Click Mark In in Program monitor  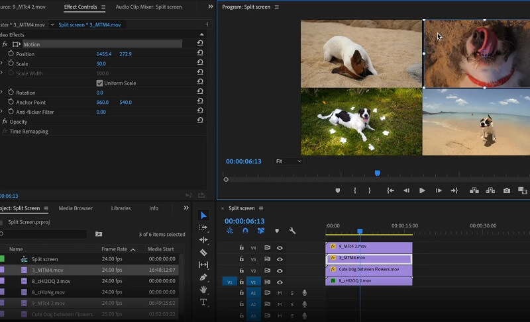355,190
